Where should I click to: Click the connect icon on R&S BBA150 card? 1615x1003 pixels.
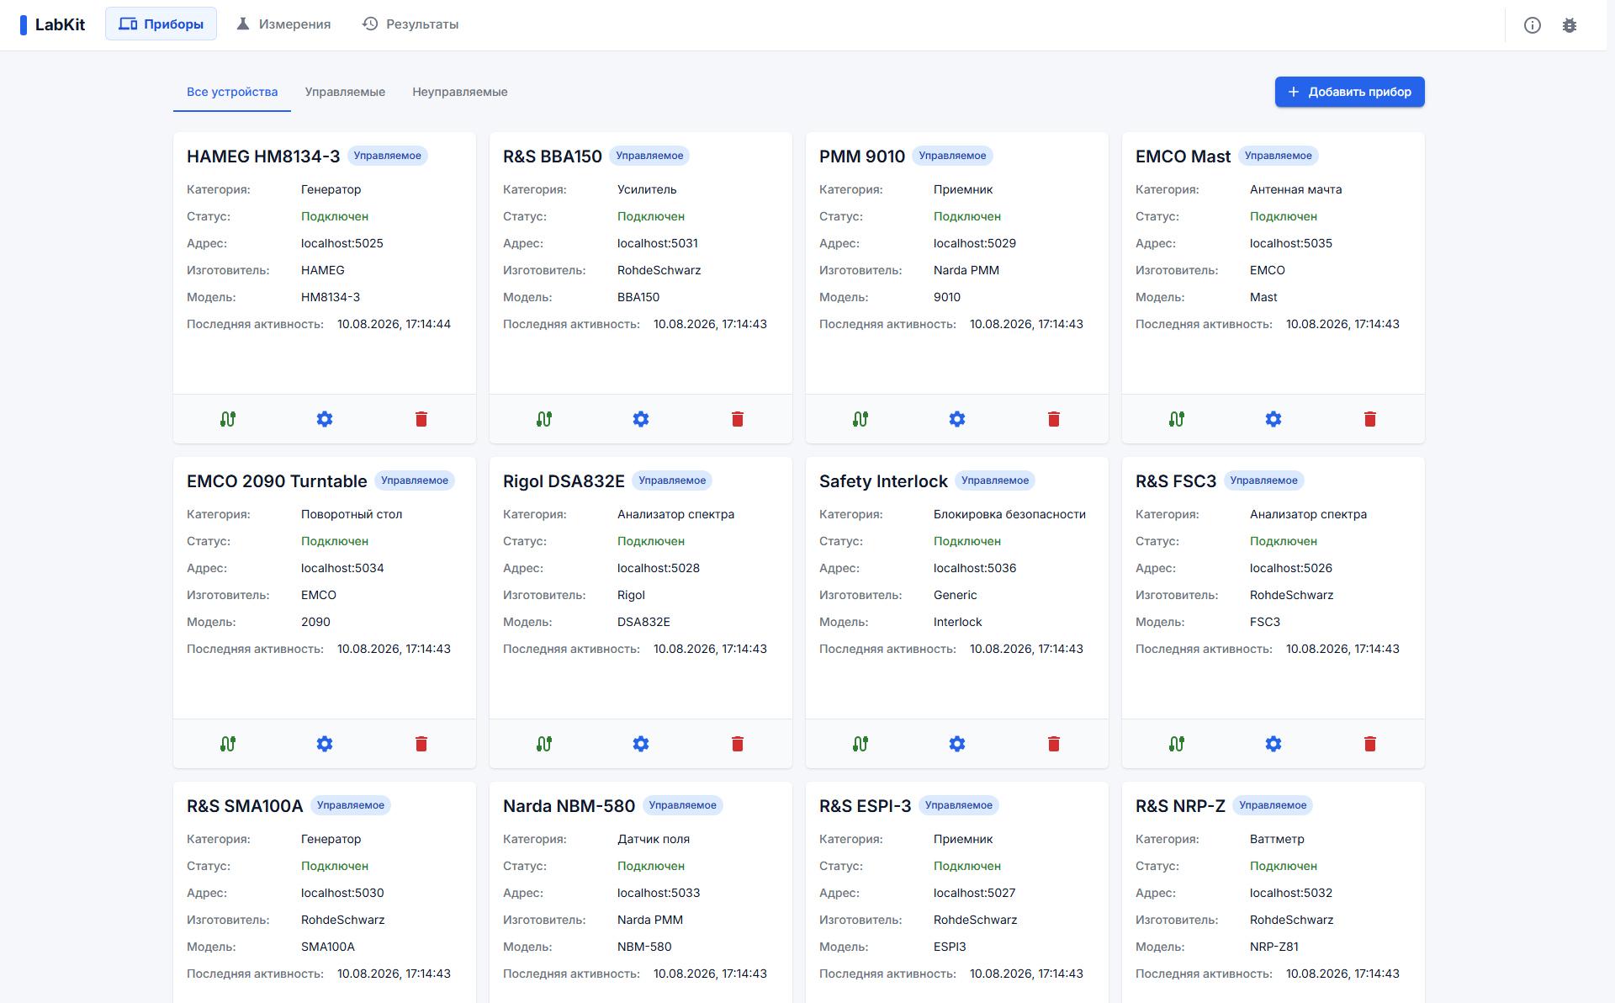click(x=544, y=419)
